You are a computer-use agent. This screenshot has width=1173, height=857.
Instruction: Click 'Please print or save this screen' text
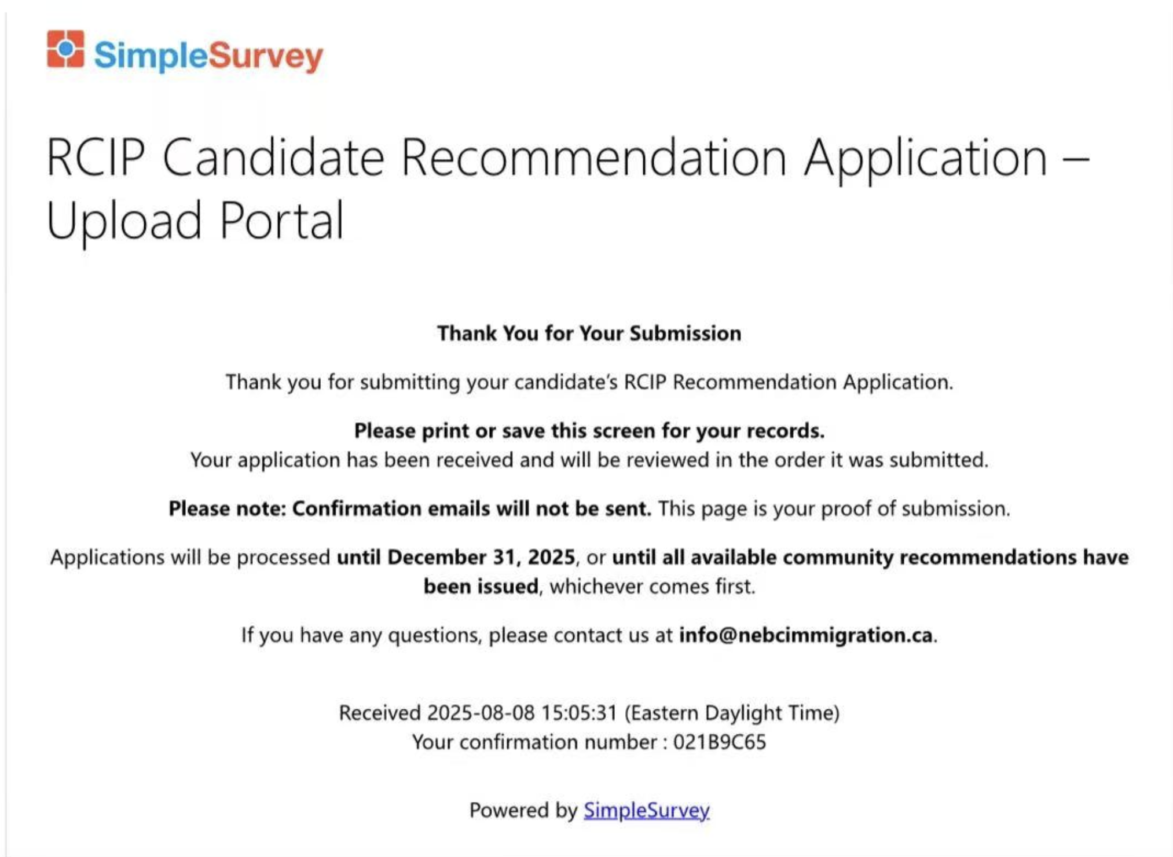tap(589, 430)
